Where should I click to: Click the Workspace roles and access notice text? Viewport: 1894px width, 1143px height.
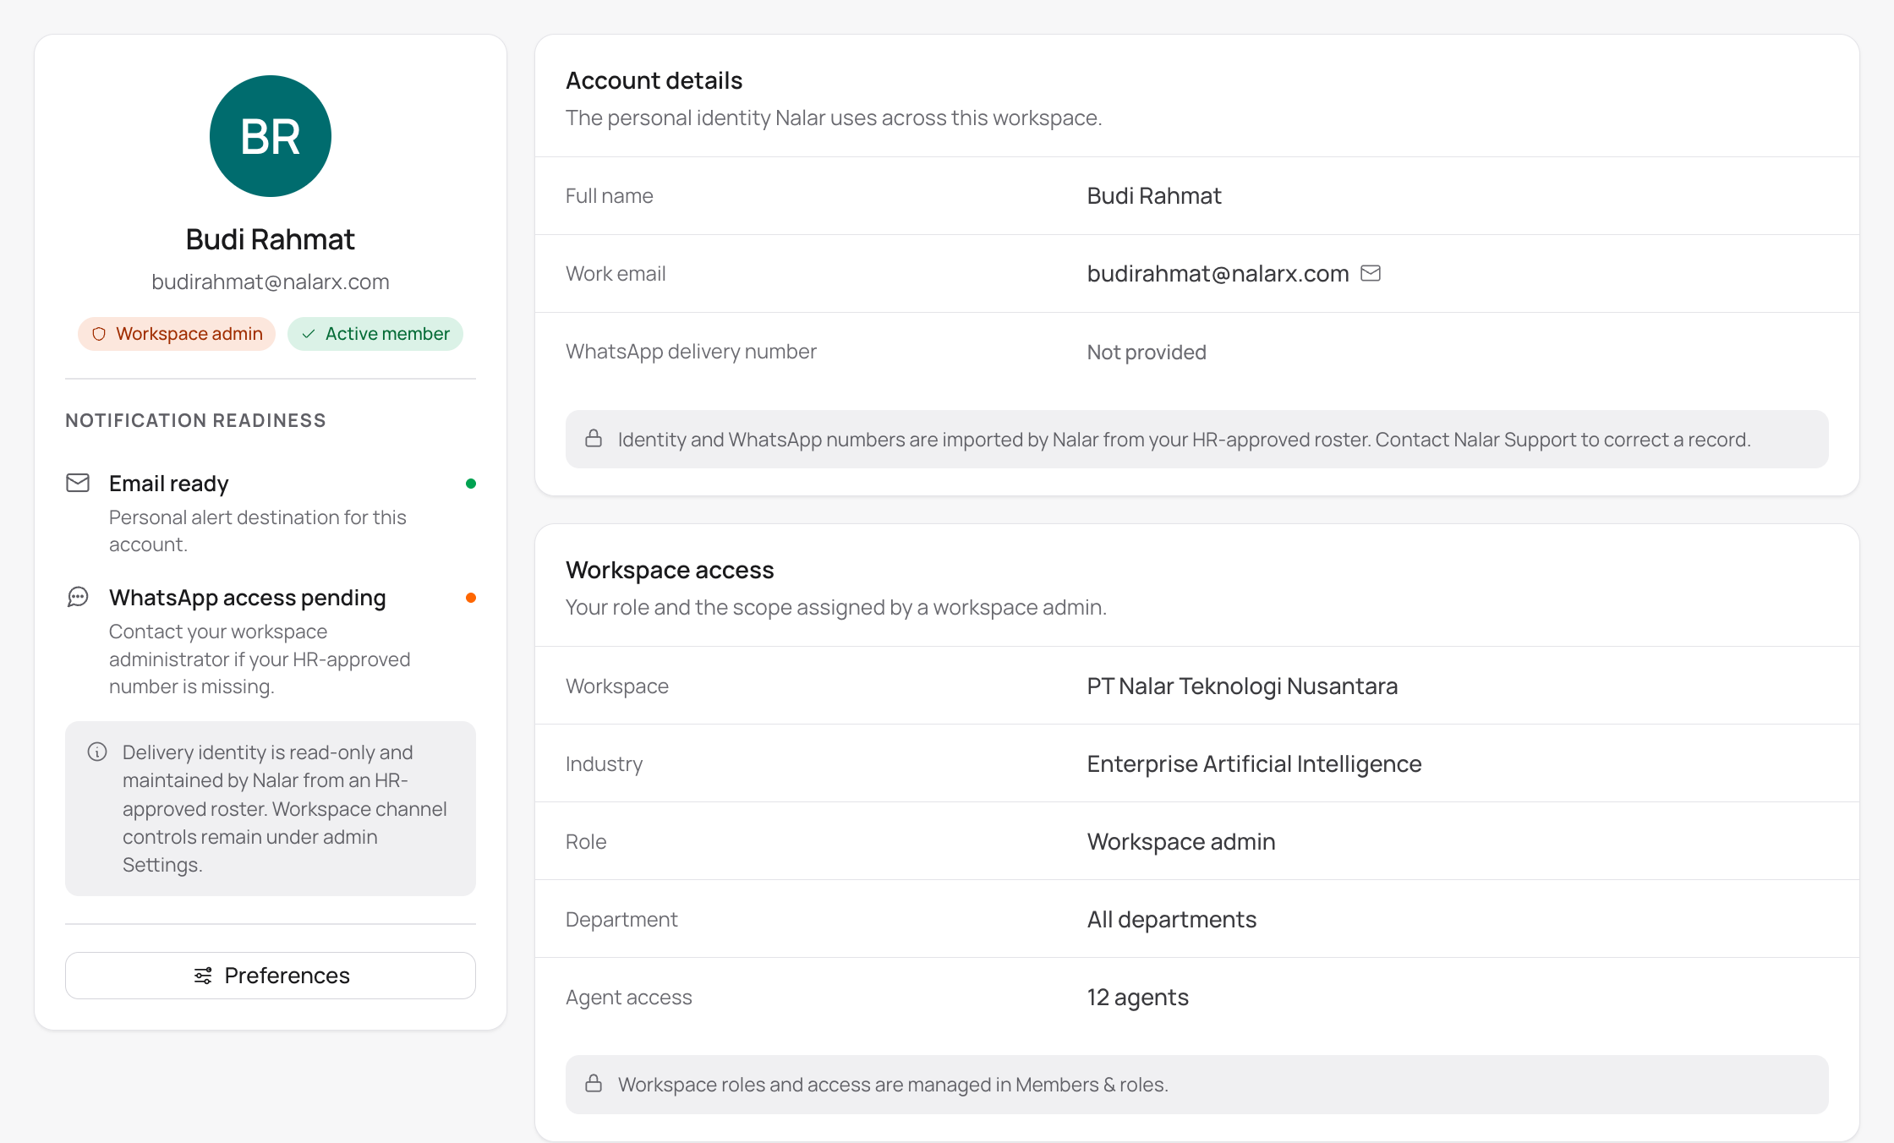[893, 1084]
